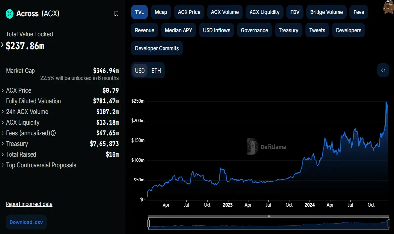394x234 pixels.
Task: Enable the Median APY metric
Action: click(179, 30)
